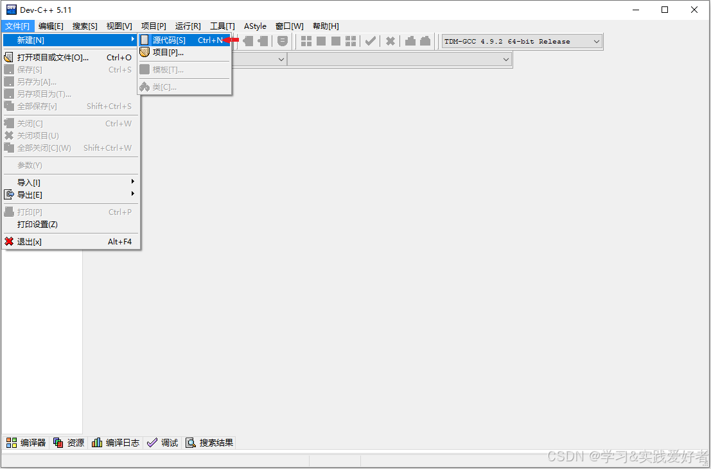Click the Compile & Run icon
Viewport: 711px width, 469px height.
click(x=336, y=40)
